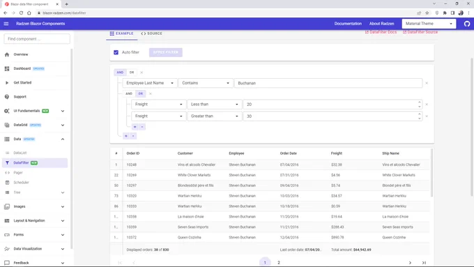
Task: Bookmark this page with the star icon
Action: click(427, 13)
